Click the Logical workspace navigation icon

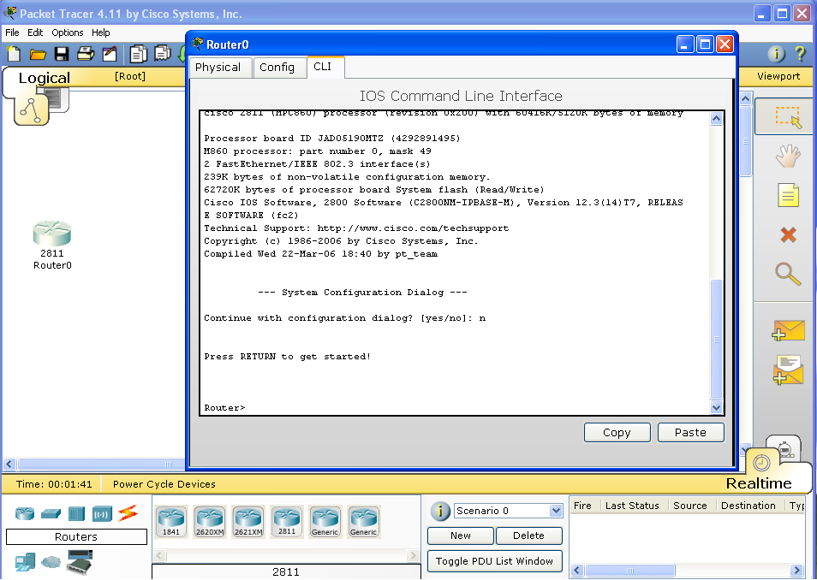(x=33, y=109)
